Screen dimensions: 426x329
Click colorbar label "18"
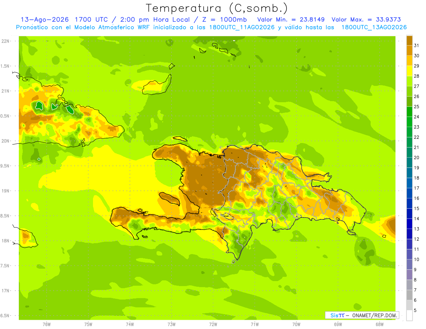[416, 178]
